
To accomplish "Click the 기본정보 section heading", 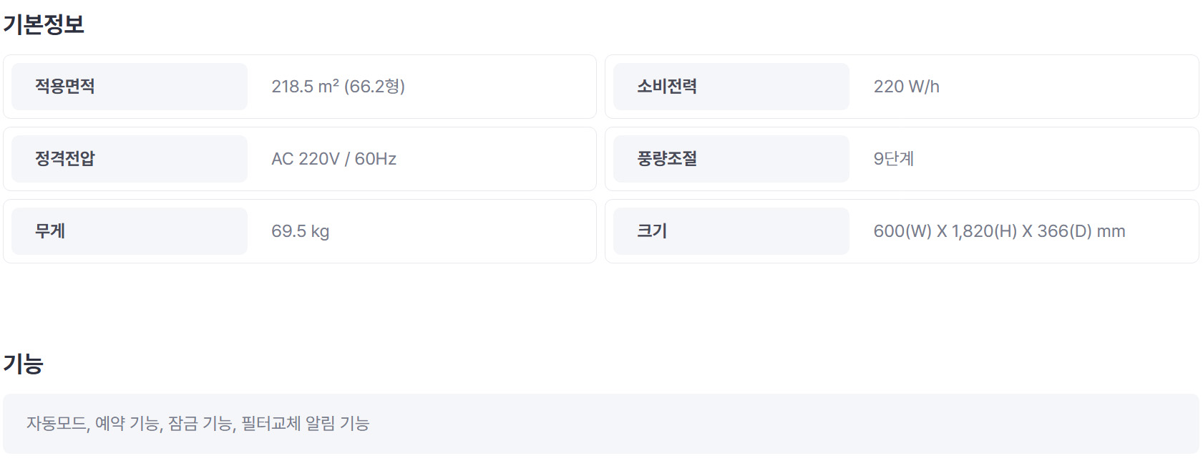I will 44,24.
